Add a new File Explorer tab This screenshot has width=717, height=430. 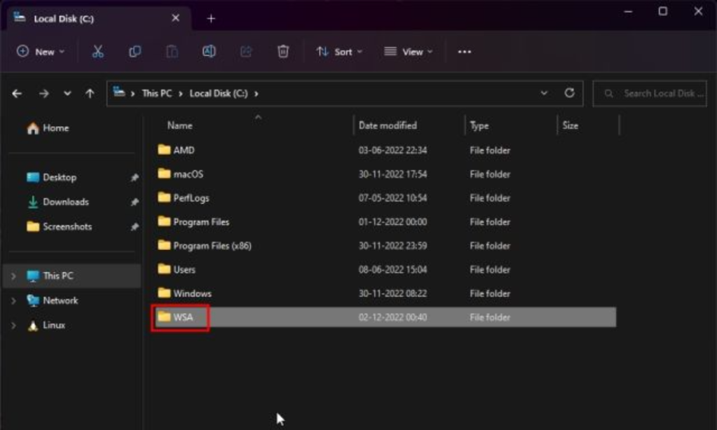(211, 19)
